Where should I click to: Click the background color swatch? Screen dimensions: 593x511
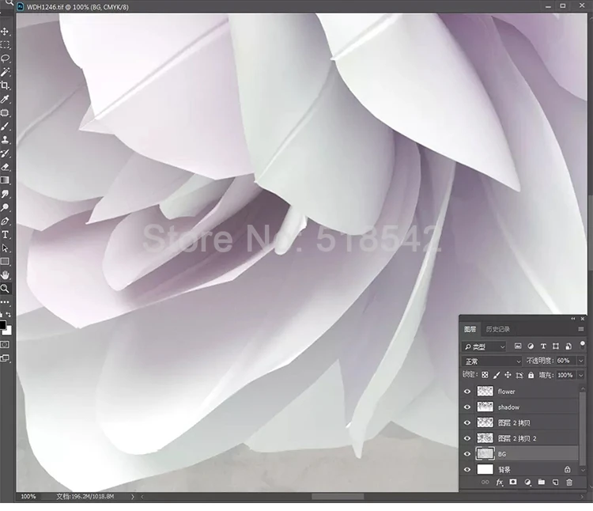click(8, 331)
